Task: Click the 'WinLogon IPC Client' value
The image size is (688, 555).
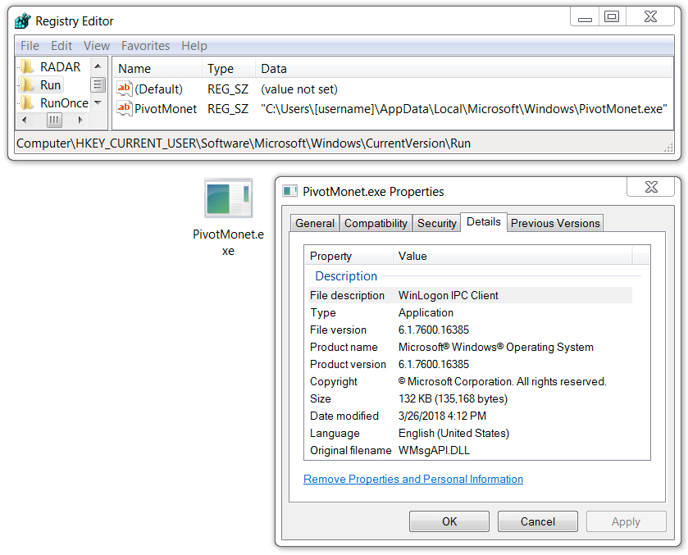Action: (x=448, y=295)
